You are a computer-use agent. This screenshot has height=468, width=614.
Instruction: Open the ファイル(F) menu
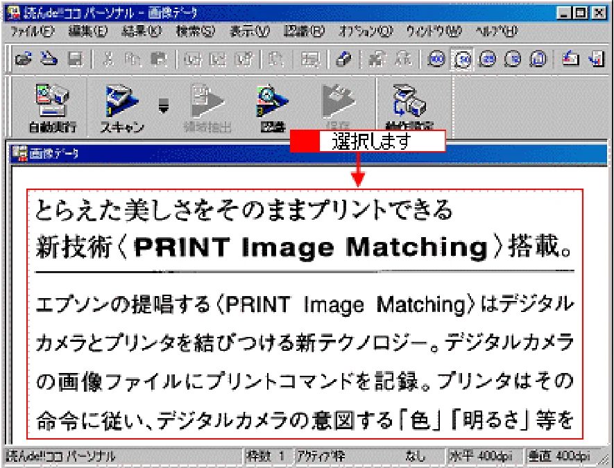click(32, 31)
